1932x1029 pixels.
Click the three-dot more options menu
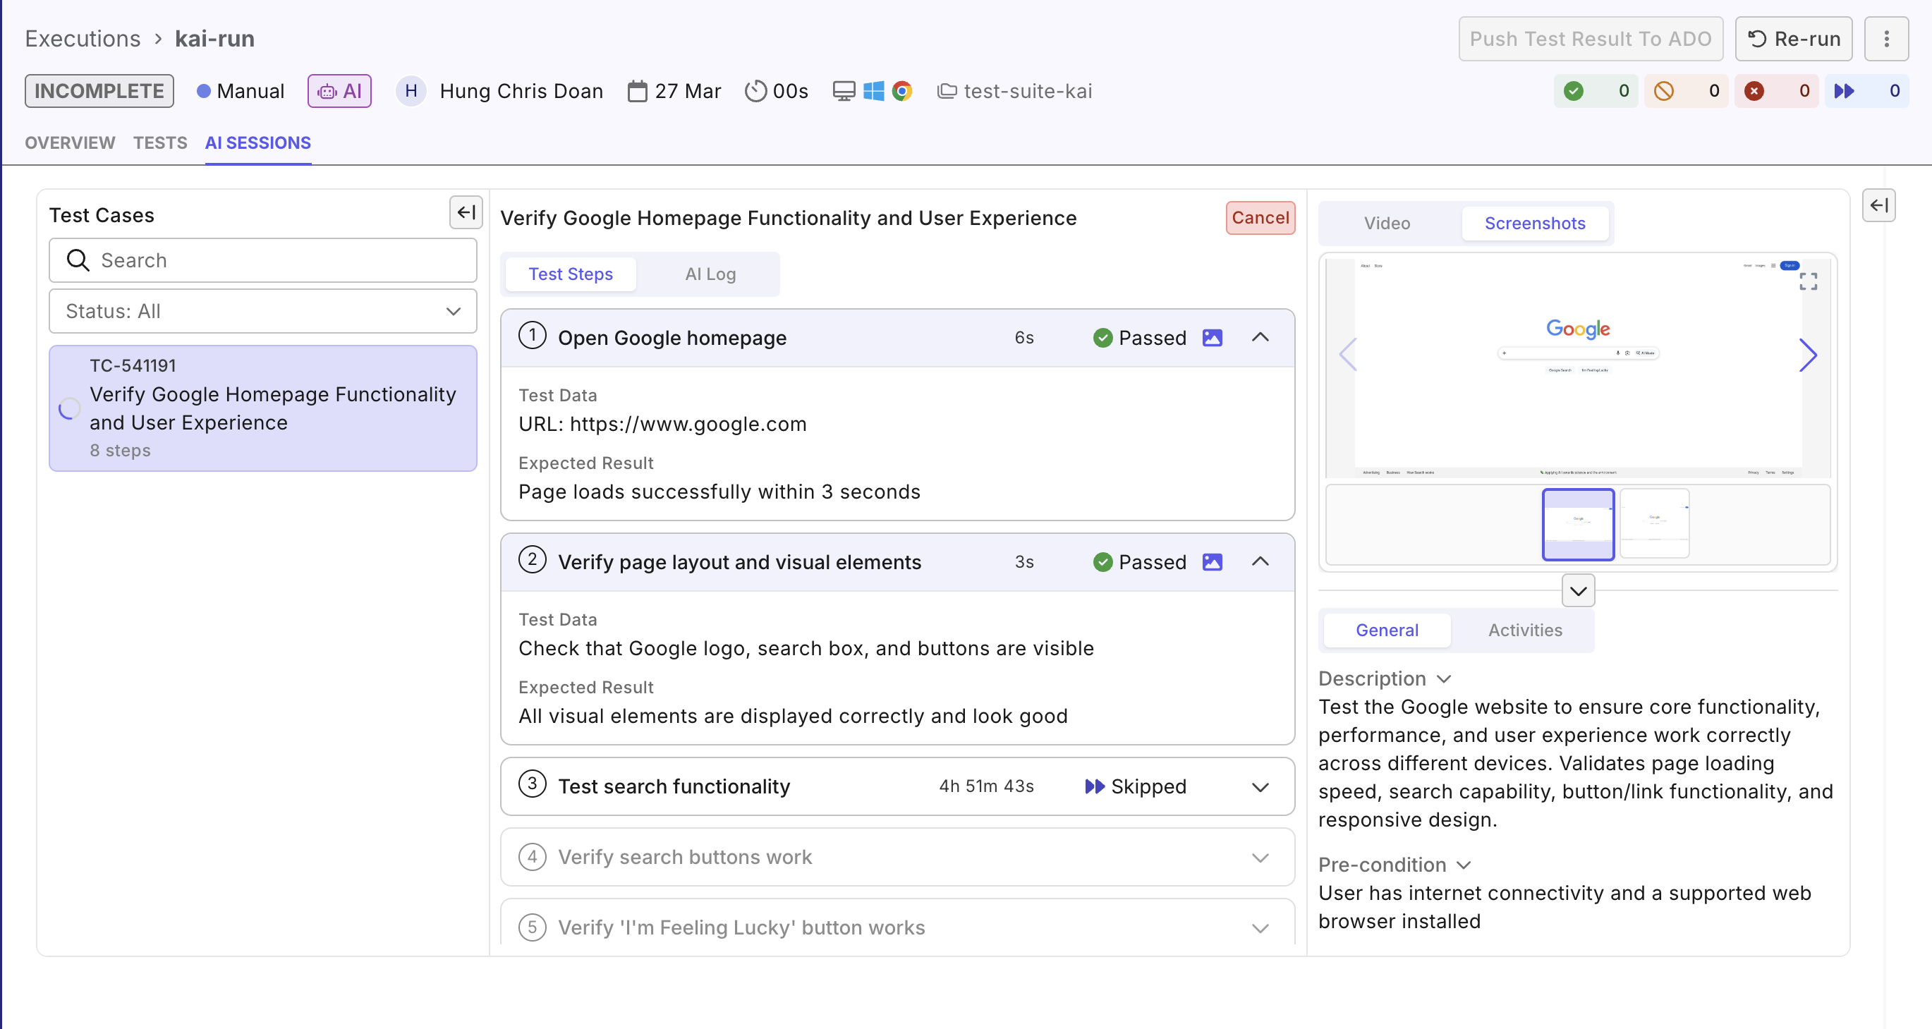(1885, 38)
